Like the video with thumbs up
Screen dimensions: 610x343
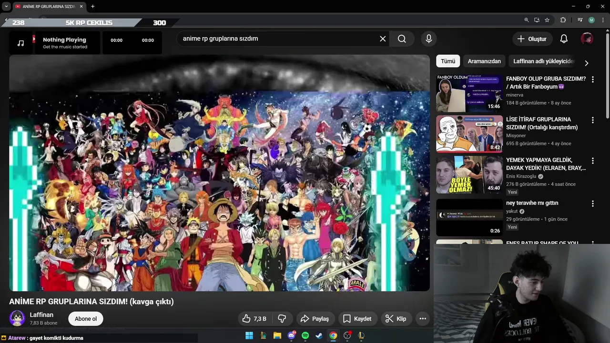pyautogui.click(x=254, y=319)
